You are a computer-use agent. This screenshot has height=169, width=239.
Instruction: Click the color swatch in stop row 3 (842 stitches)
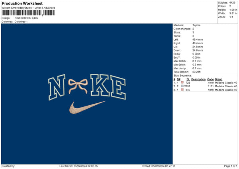pos(182,90)
